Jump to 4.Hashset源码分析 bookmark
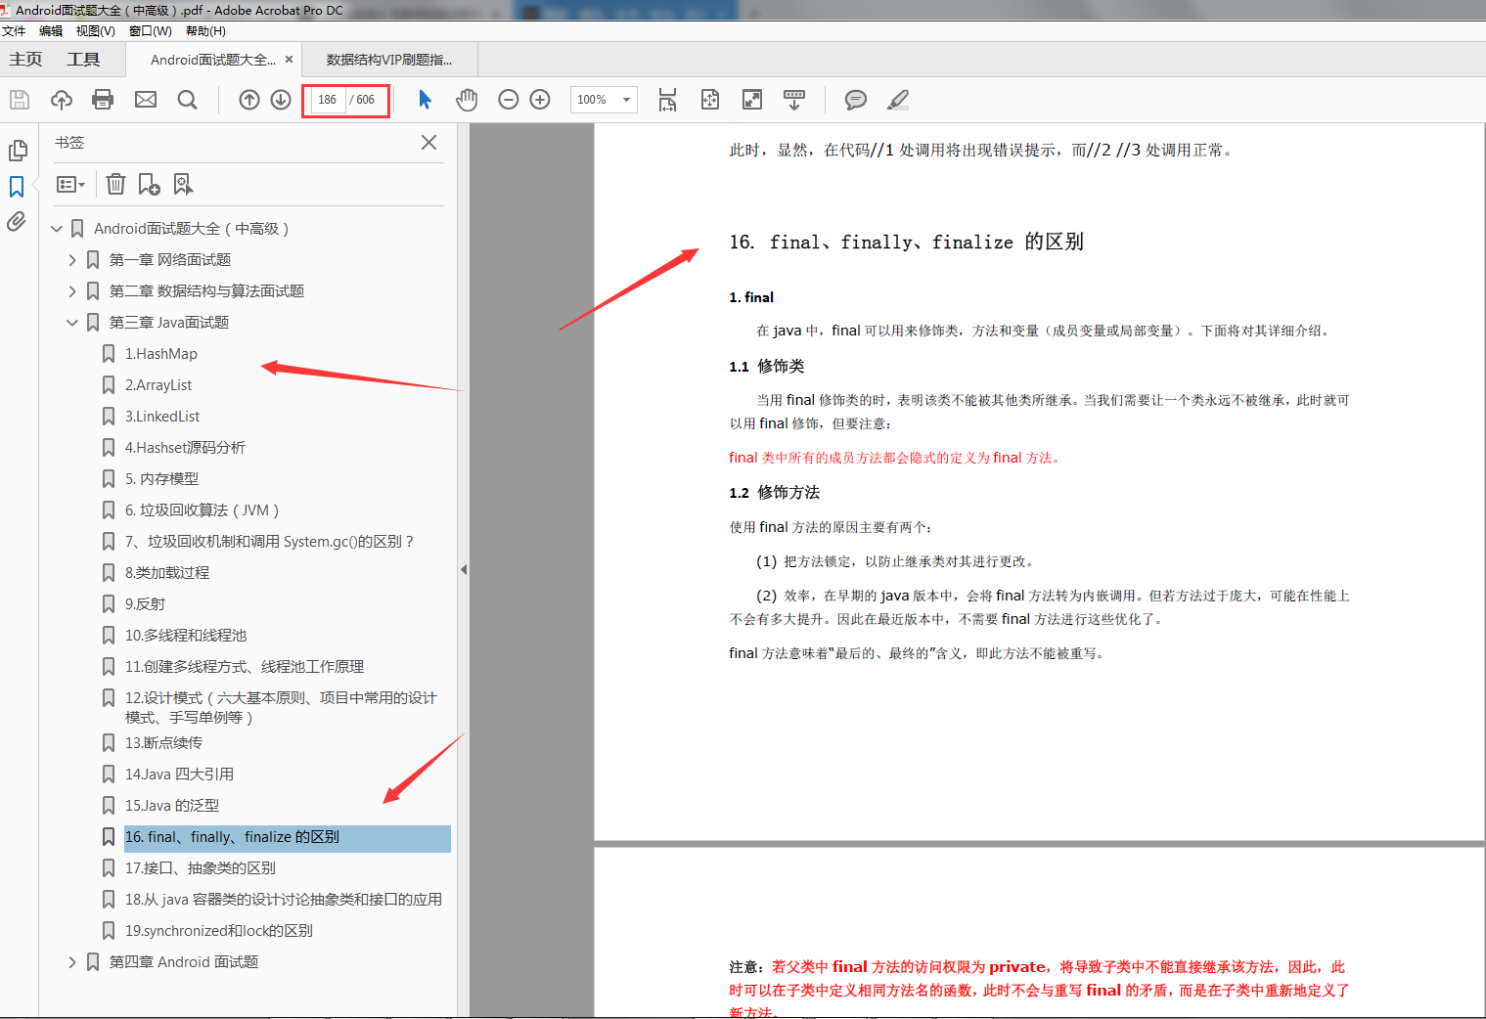1486x1019 pixels. point(185,448)
